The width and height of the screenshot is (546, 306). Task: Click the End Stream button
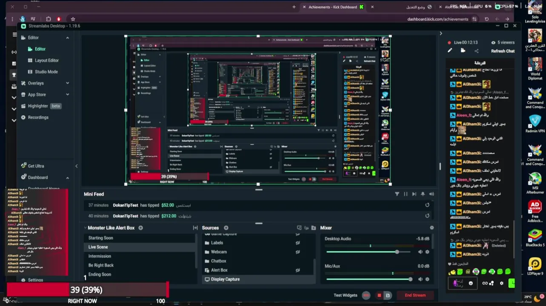click(415, 295)
